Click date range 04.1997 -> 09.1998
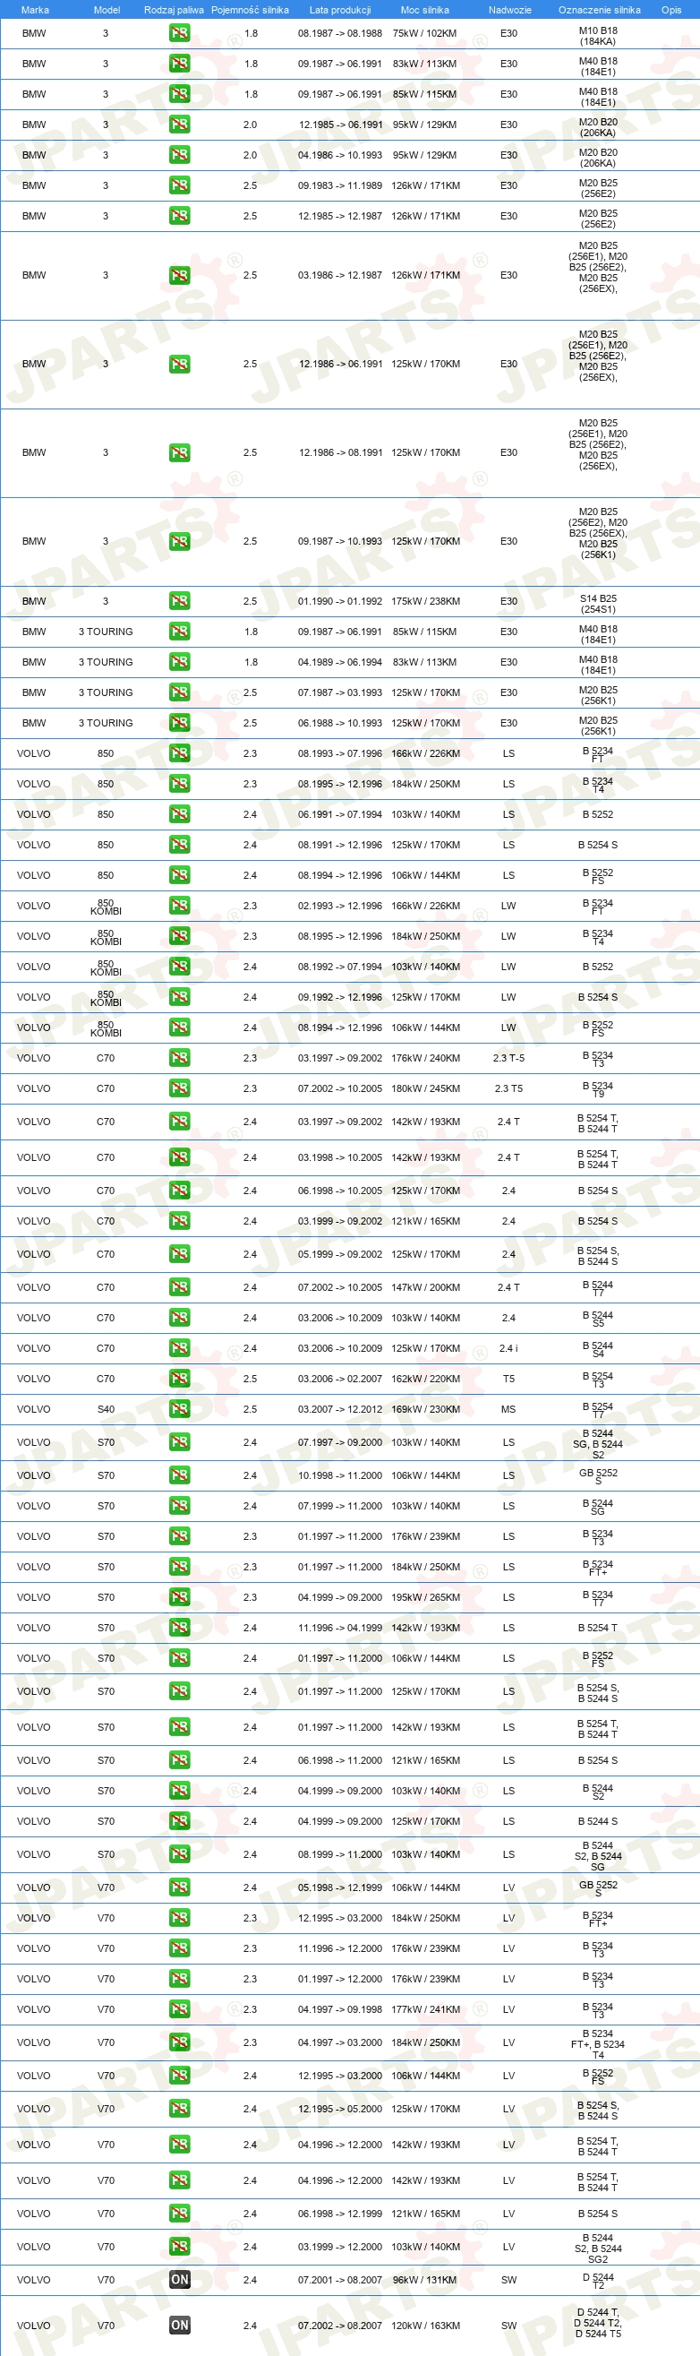 (340, 2009)
